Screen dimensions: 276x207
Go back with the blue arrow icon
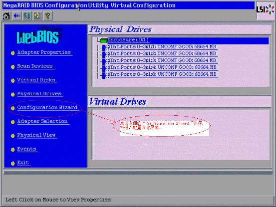(x=17, y=16)
